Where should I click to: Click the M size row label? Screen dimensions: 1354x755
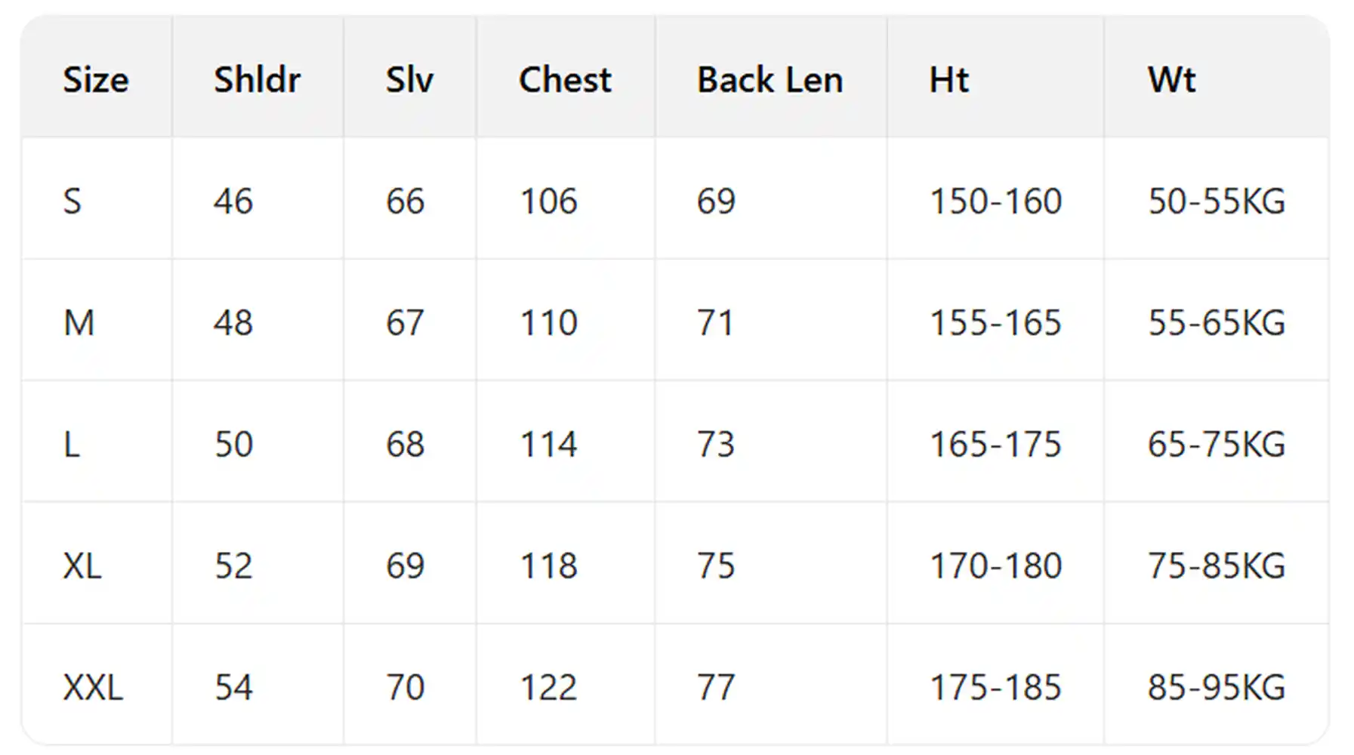tap(79, 323)
